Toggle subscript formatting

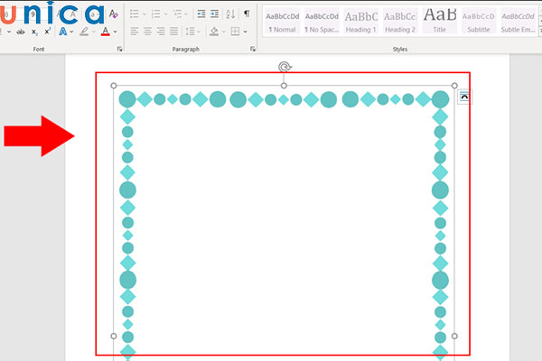click(x=34, y=32)
